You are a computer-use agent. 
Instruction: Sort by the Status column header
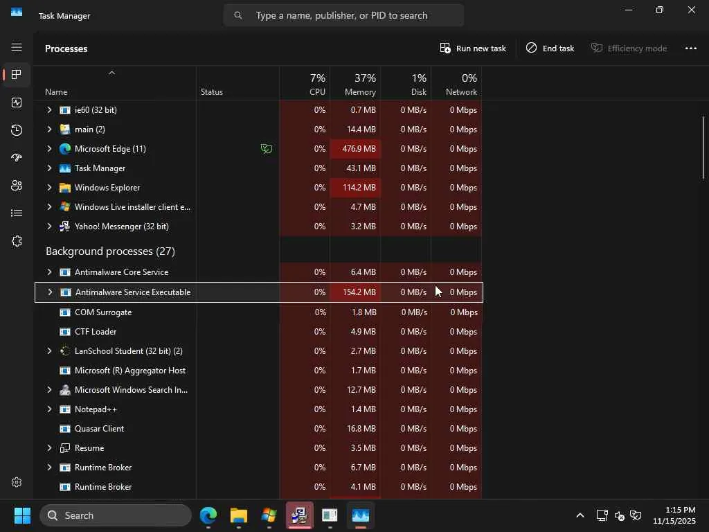coord(238,83)
